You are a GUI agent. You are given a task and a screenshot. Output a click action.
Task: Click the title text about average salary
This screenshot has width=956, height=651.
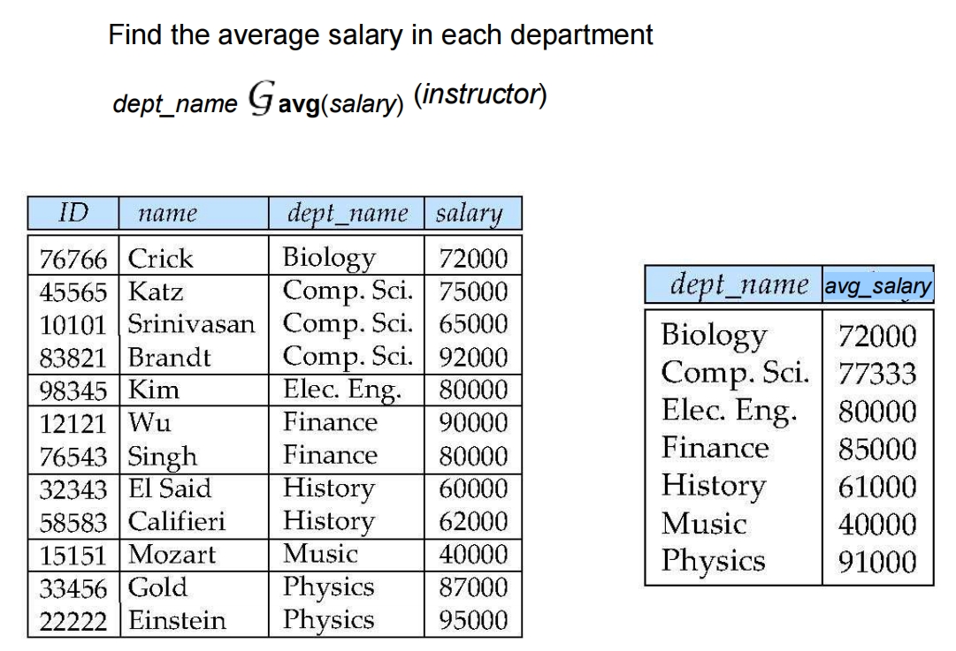380,35
